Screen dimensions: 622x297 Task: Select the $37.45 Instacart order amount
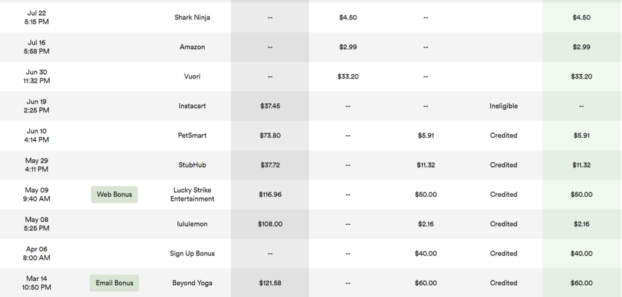(270, 106)
